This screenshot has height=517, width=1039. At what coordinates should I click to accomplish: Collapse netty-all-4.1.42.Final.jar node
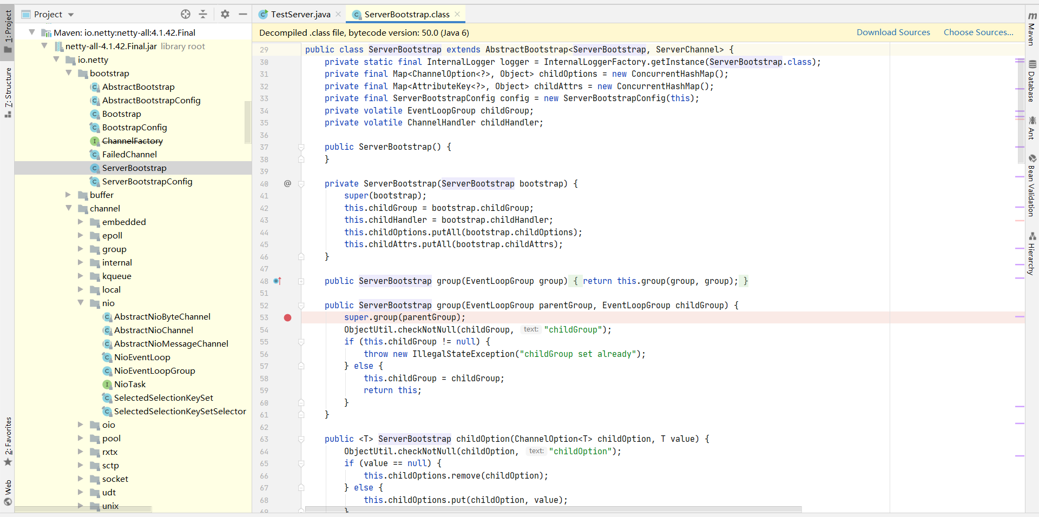coord(44,46)
